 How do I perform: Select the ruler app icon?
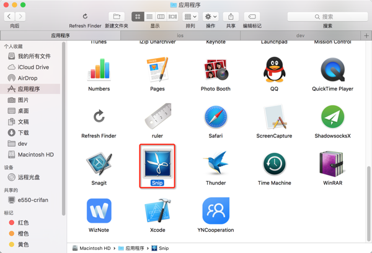[x=157, y=116]
